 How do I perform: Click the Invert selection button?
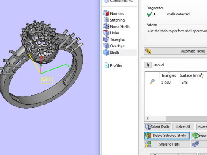click(201, 127)
